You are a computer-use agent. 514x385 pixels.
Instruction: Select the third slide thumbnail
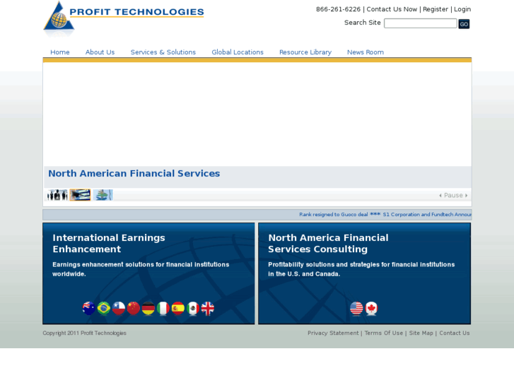[x=103, y=195]
